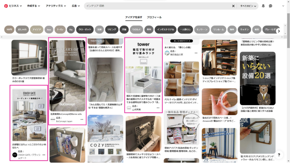Viewport: 290px width, 164px height.
Task: Click right arrow of the horizontal scrollbar
Action: click(282, 37)
